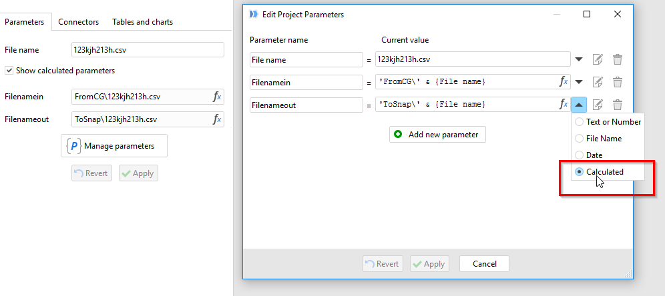Screen dimensions: 665x296
Task: Click edit icon for File name parameter
Action: (598, 60)
